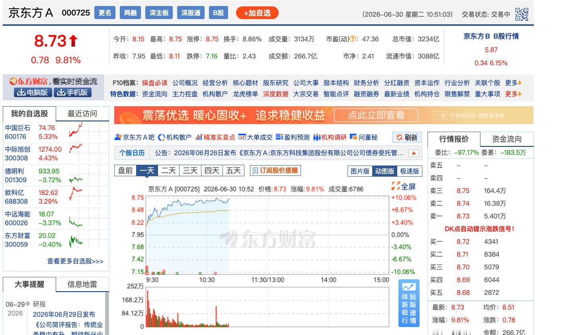Open 主力控盘 link

(185, 94)
